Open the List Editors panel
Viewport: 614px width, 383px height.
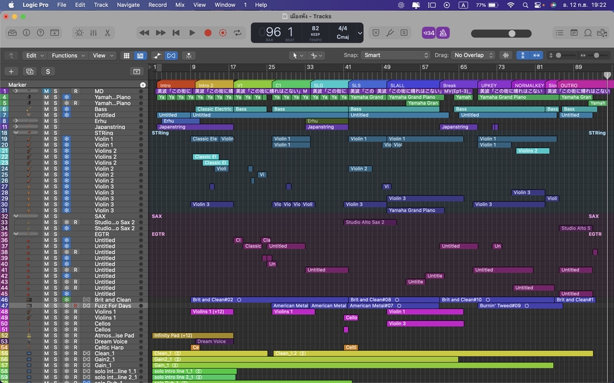pos(560,32)
